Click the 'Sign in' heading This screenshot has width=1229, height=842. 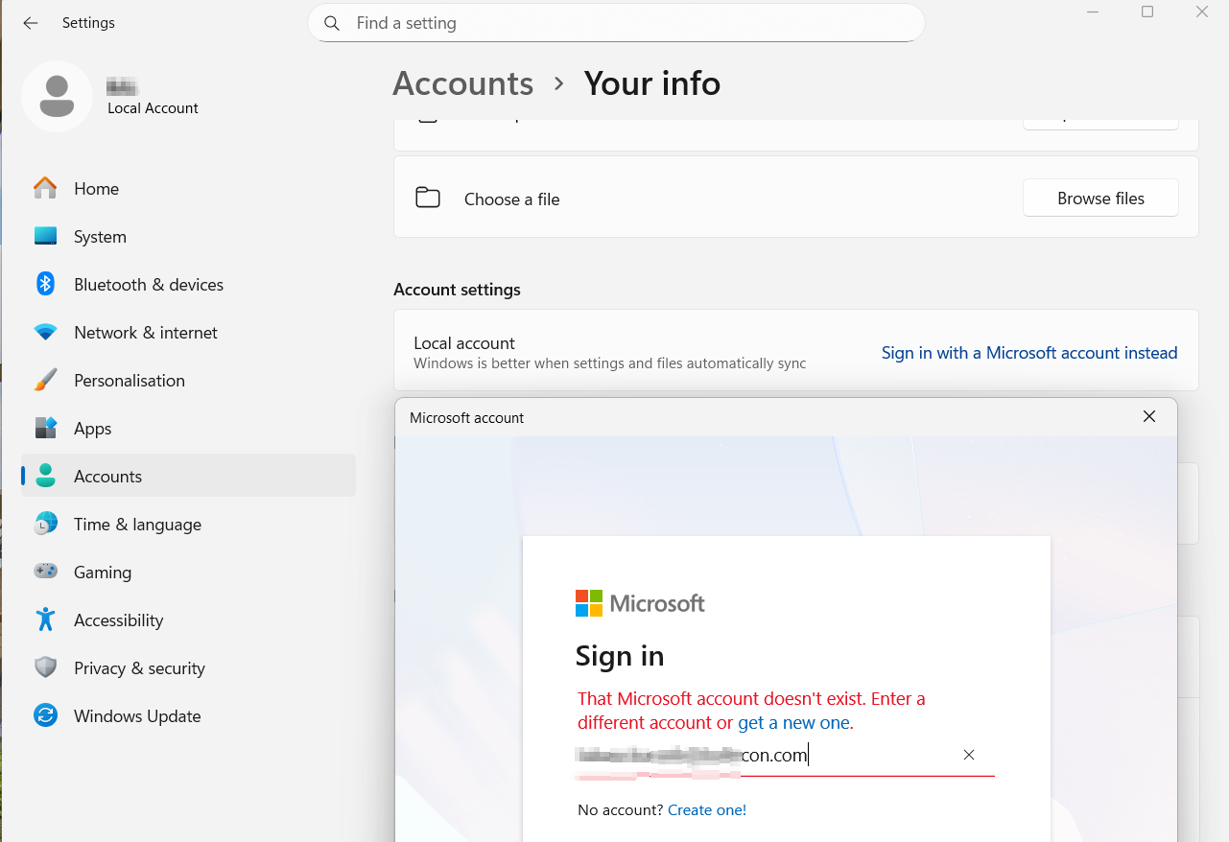point(620,656)
